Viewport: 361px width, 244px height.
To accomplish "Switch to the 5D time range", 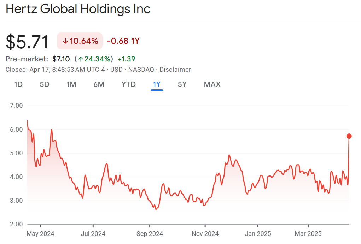I will (45, 84).
